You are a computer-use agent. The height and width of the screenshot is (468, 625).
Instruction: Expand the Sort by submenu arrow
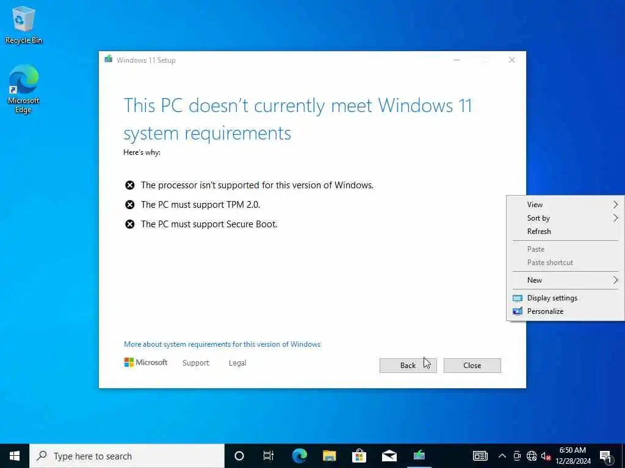615,218
